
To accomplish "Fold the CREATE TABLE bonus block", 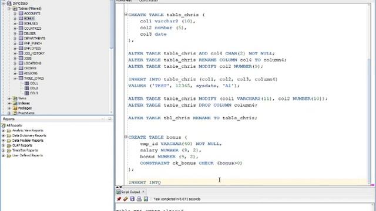I will (126, 137).
